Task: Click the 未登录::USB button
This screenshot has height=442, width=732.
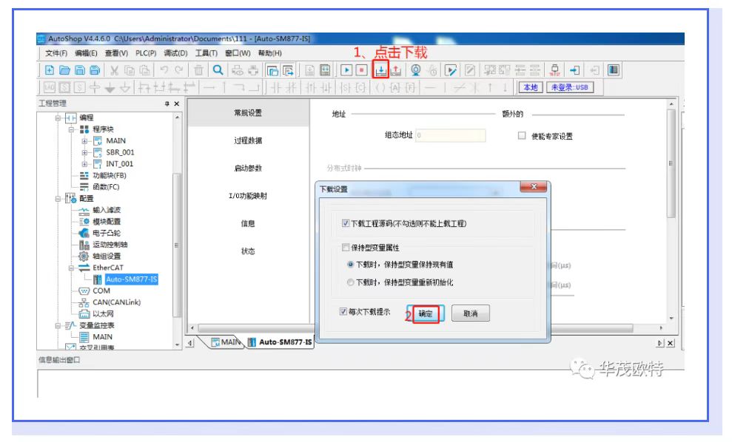Action: click(x=570, y=88)
